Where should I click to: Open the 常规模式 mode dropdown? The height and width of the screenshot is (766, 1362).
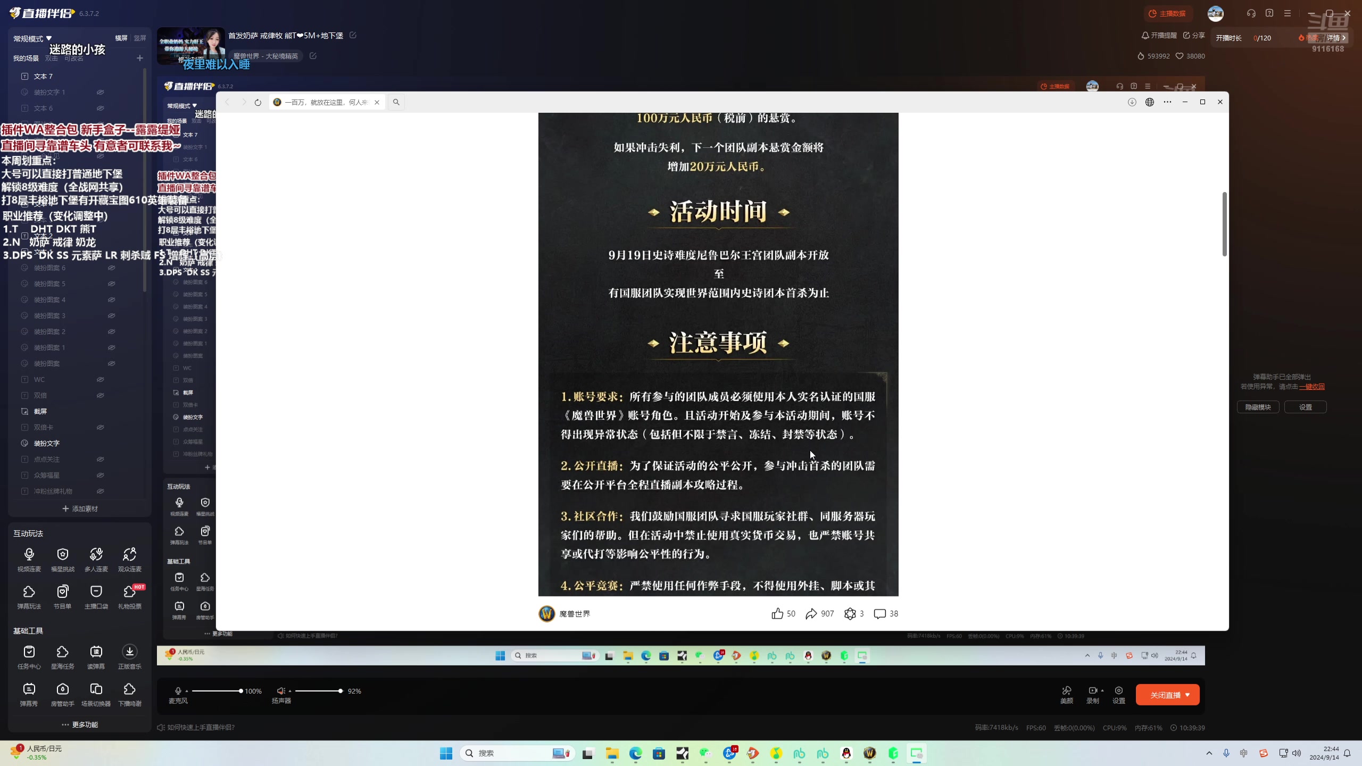[x=32, y=38]
